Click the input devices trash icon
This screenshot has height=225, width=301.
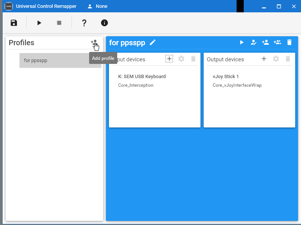193,59
